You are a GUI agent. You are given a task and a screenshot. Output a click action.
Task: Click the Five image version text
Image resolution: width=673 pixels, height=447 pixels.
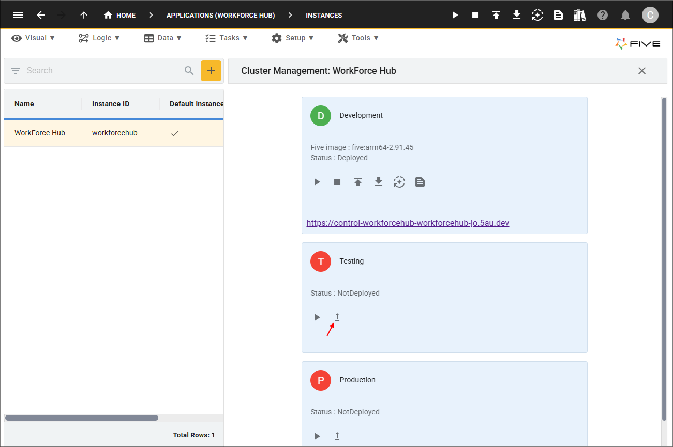[362, 148]
